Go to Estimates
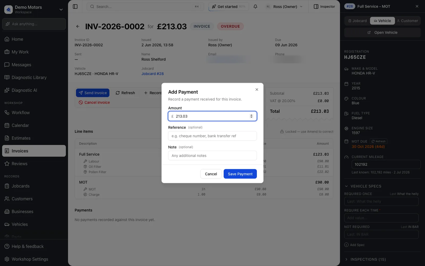This screenshot has height=266, width=425. click(x=34, y=138)
